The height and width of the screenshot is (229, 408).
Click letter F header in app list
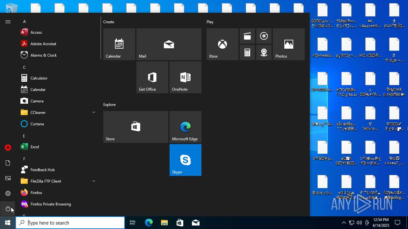pyautogui.click(x=24, y=159)
